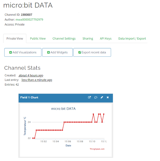Open the author link mwa0000027792979
The width and height of the screenshot is (160, 161).
click(x=29, y=20)
